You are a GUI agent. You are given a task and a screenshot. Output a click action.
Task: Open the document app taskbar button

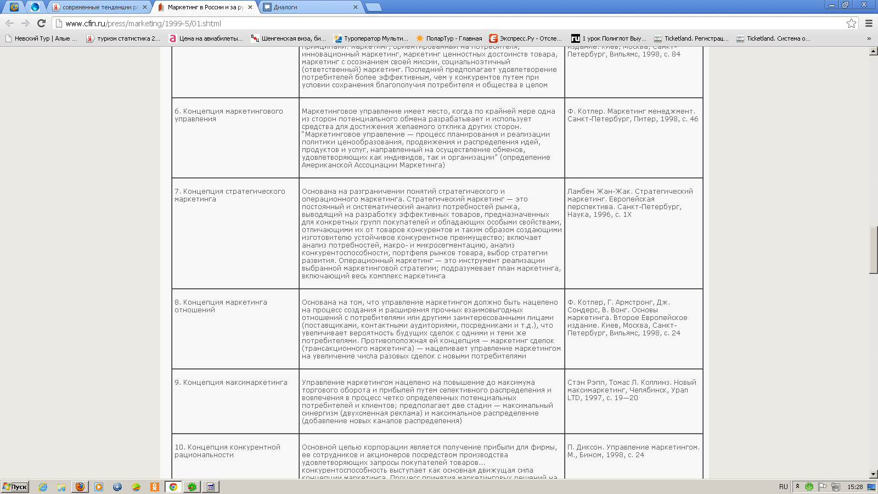[x=211, y=486]
